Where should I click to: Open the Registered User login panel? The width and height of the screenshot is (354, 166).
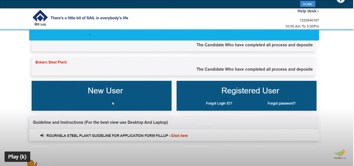[247, 96]
